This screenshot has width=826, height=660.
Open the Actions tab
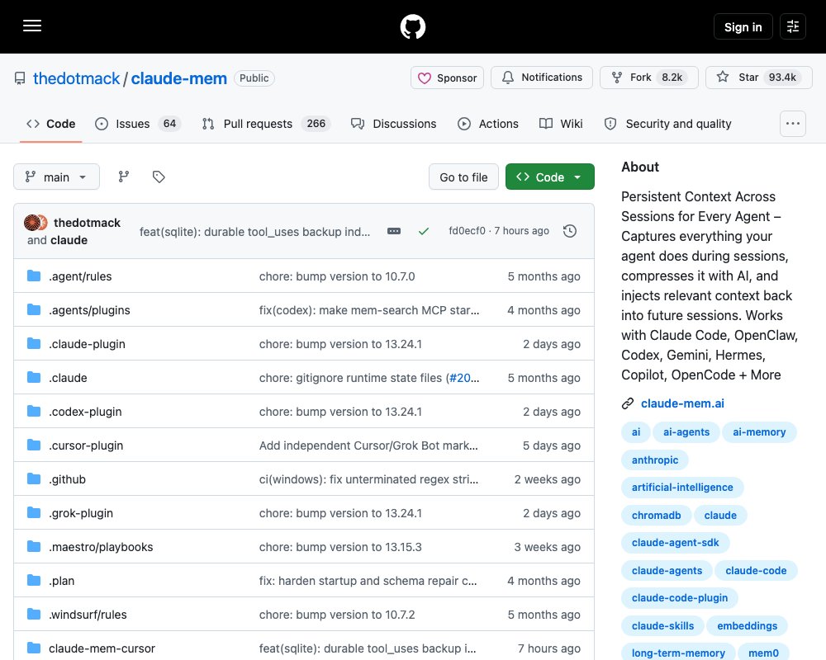click(488, 124)
